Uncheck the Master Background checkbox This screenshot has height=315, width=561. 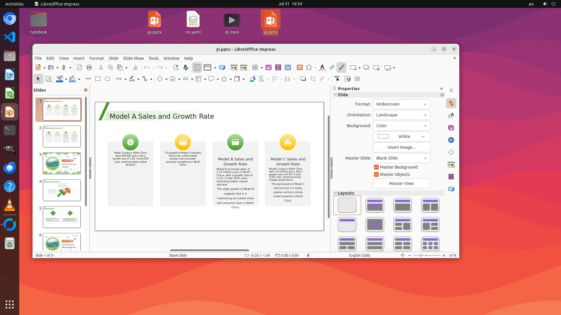[x=376, y=167]
